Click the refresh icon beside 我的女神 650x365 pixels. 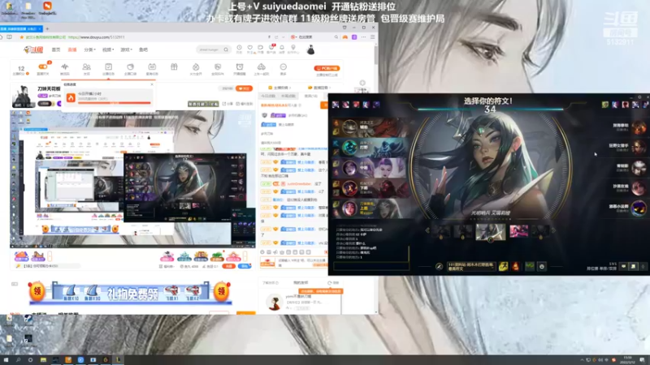[330, 282]
